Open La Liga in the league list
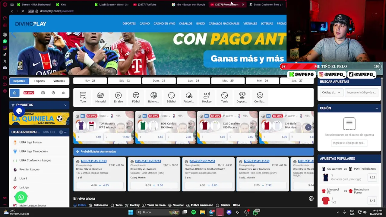 [x=24, y=187]
